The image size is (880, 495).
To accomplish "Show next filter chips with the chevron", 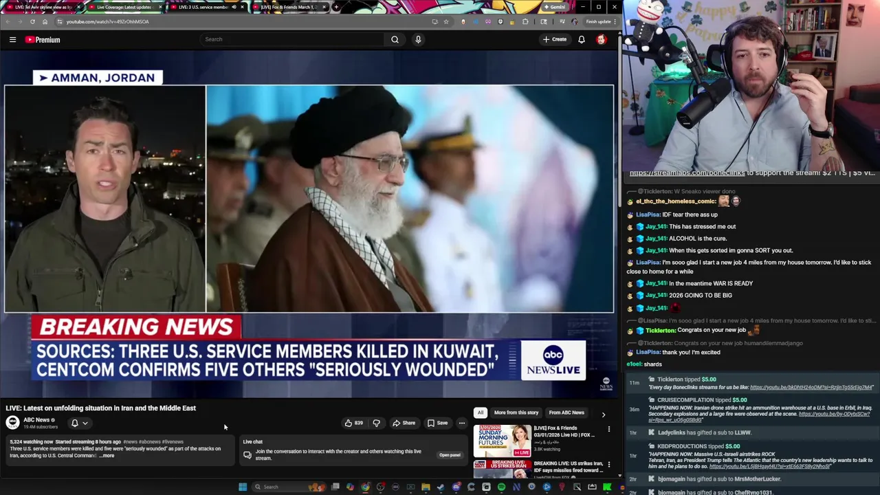I will point(604,415).
